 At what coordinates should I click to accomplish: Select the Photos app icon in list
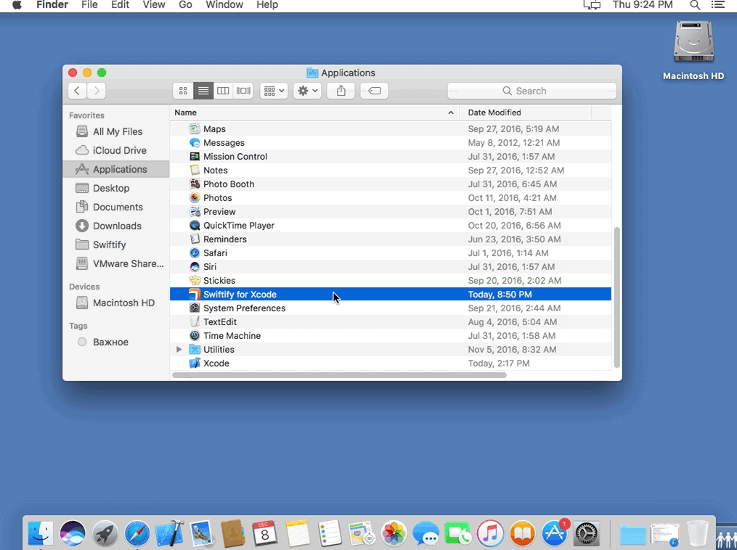click(195, 198)
